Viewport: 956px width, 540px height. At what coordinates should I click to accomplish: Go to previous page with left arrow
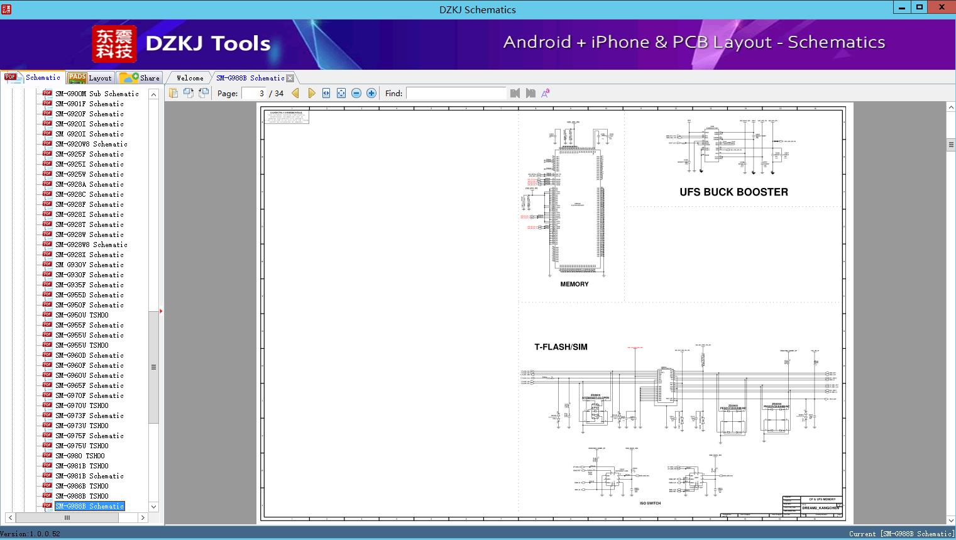pyautogui.click(x=295, y=93)
